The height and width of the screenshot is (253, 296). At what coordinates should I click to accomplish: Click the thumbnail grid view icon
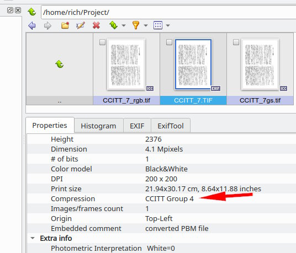pyautogui.click(x=158, y=25)
